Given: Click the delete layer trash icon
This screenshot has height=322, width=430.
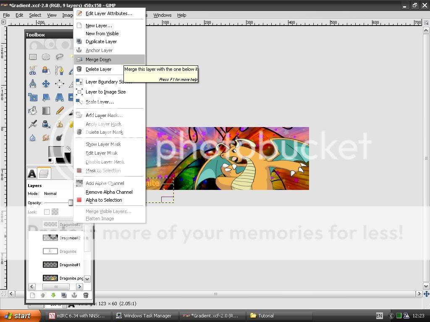Looking at the screenshot, I should coord(86,295).
